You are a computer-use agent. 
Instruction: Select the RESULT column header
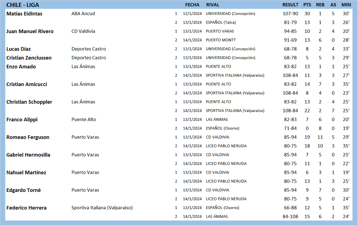[x=290, y=5]
